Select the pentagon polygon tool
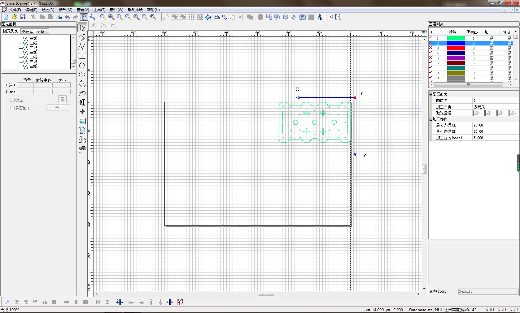 82,65
